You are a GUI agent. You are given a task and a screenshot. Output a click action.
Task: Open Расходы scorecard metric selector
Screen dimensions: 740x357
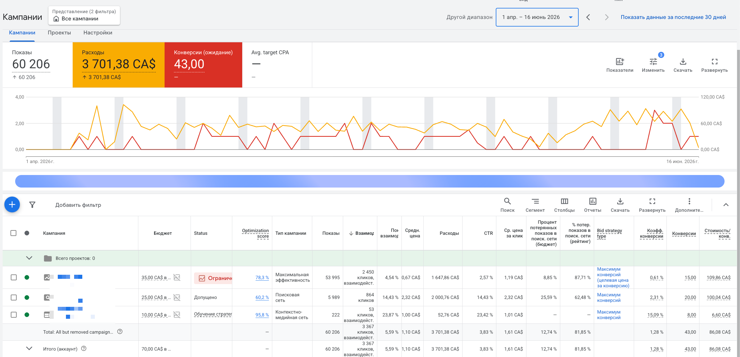118,65
